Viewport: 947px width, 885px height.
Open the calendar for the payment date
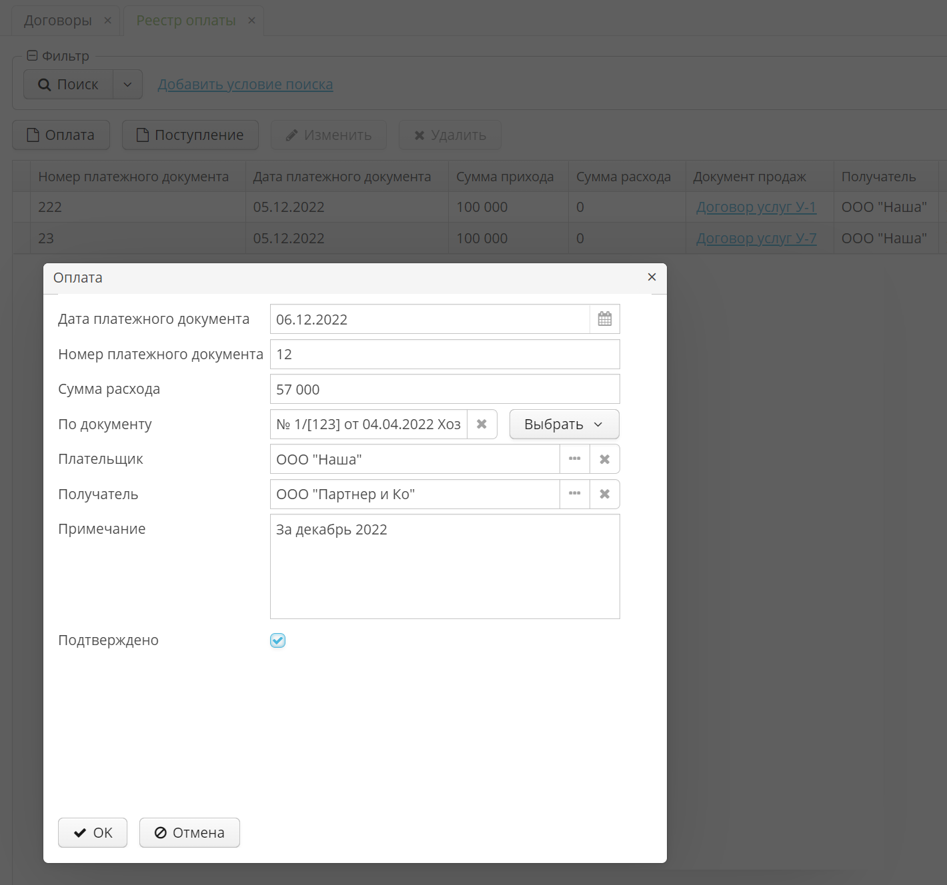pos(604,319)
